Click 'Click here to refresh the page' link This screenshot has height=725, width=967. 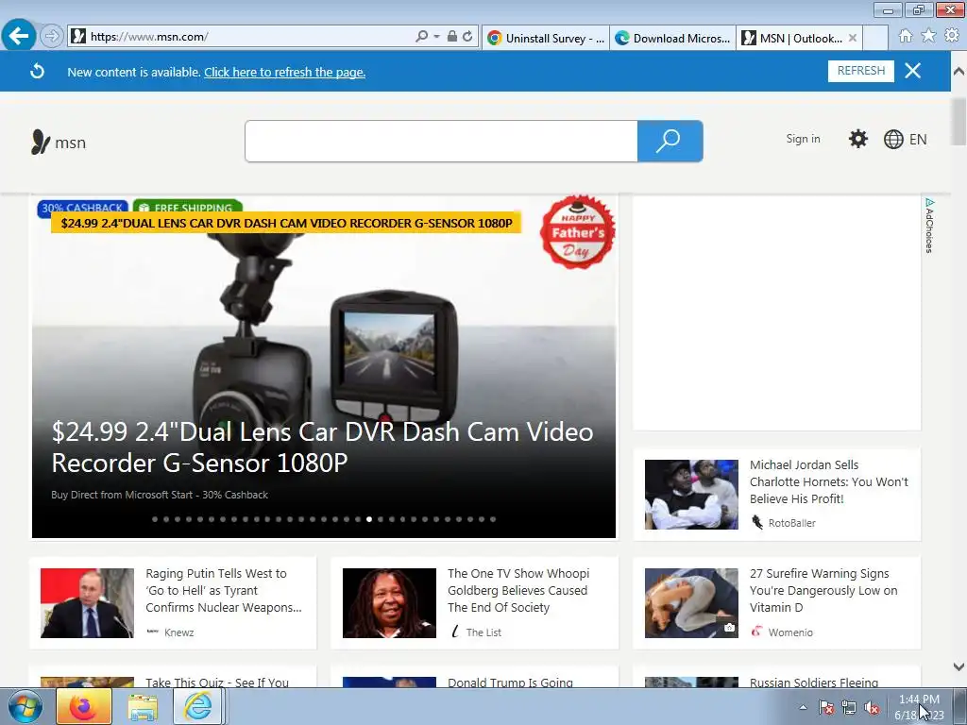pyautogui.click(x=285, y=72)
